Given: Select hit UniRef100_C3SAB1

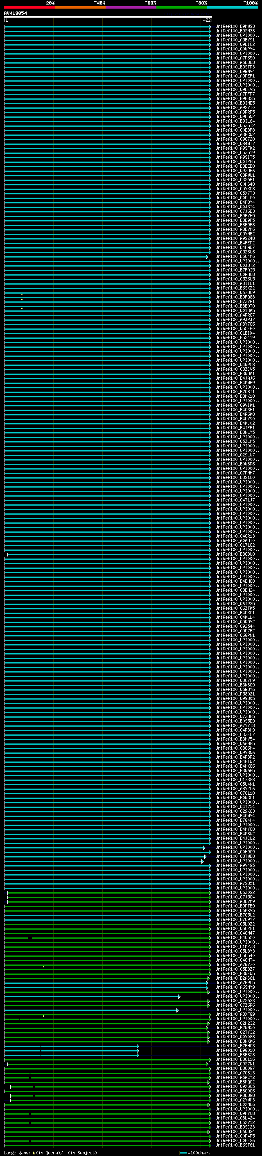Looking at the screenshot, I should [x=235, y=180].
